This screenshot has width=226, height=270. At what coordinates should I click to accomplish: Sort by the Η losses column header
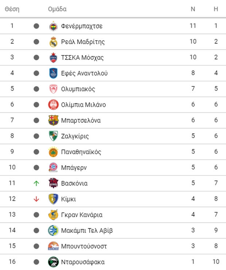click(216, 9)
